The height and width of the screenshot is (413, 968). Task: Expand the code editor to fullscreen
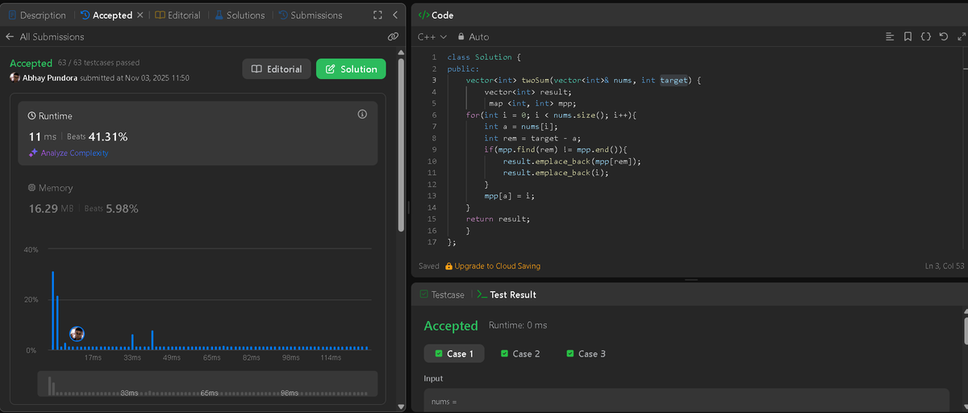click(x=960, y=37)
